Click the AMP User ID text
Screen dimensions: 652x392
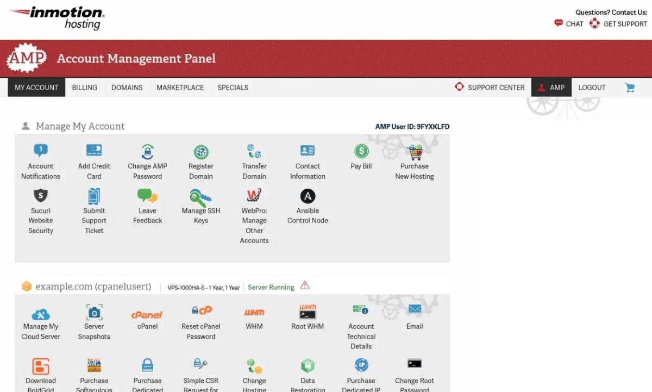[412, 127]
